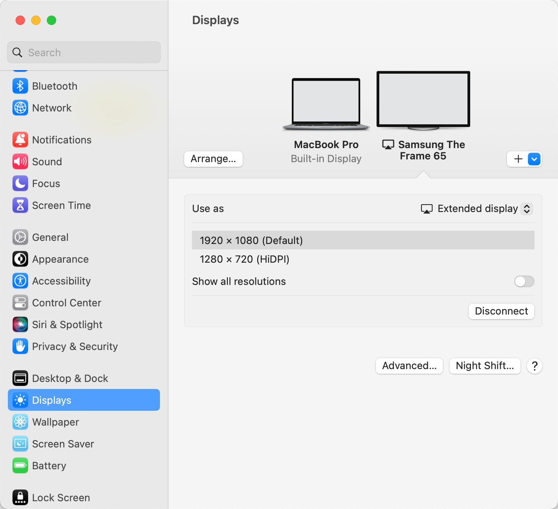558x509 pixels.
Task: Click the Search field in sidebar
Action: (x=84, y=53)
